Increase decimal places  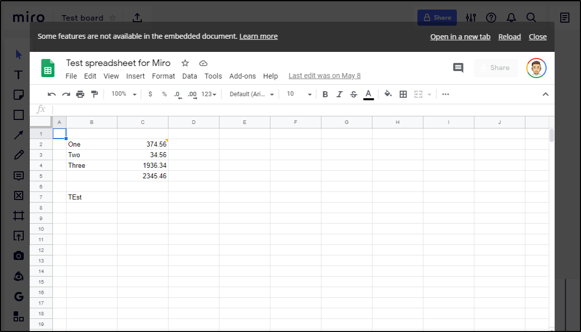(192, 95)
